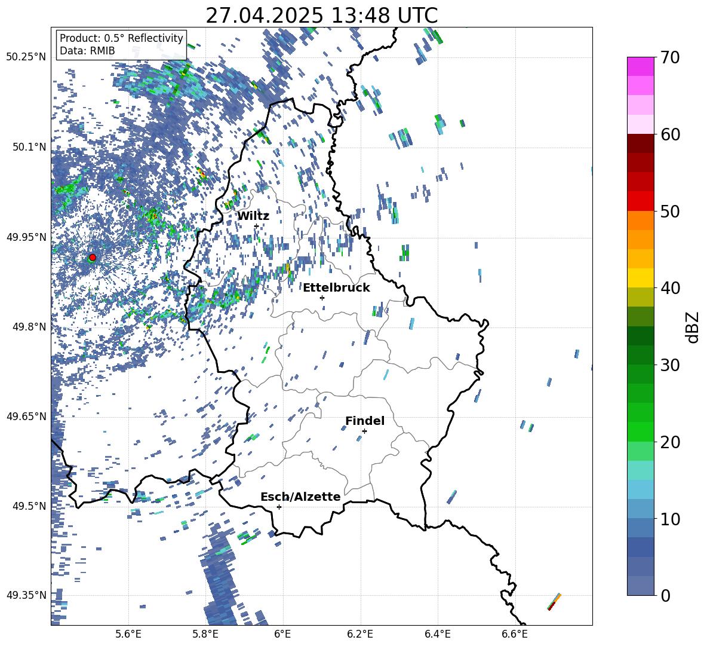Click the dark red colorbar segment below 60
The width and height of the screenshot is (707, 646).
tap(640, 143)
